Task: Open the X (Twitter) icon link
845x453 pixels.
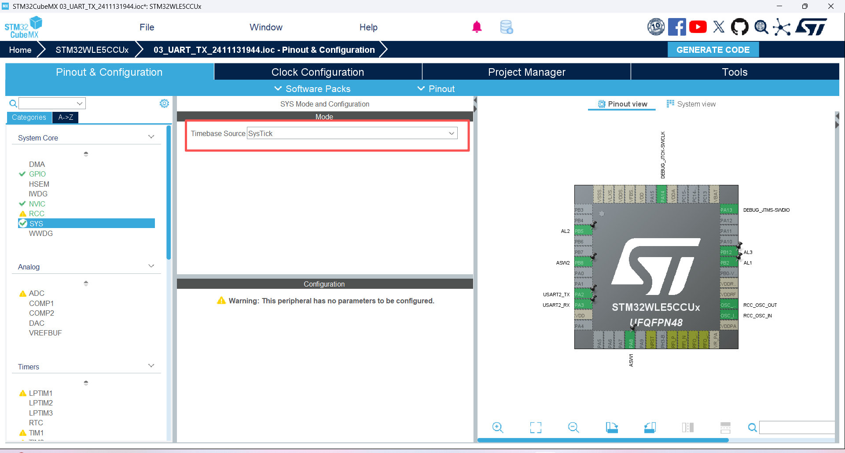Action: click(x=719, y=27)
